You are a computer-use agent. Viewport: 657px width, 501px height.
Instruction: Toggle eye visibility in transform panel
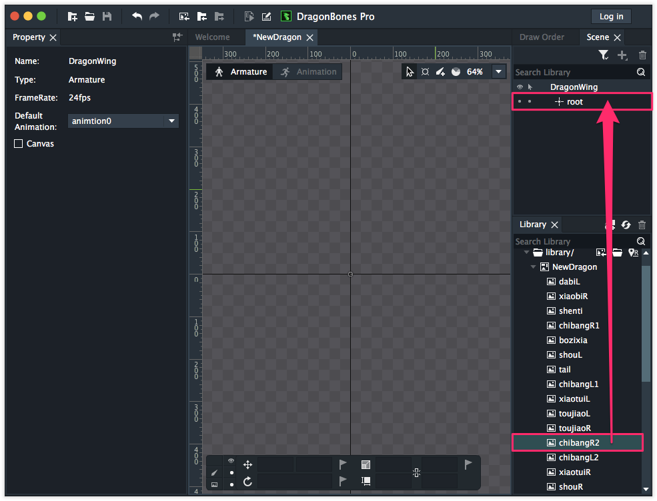[x=231, y=461]
